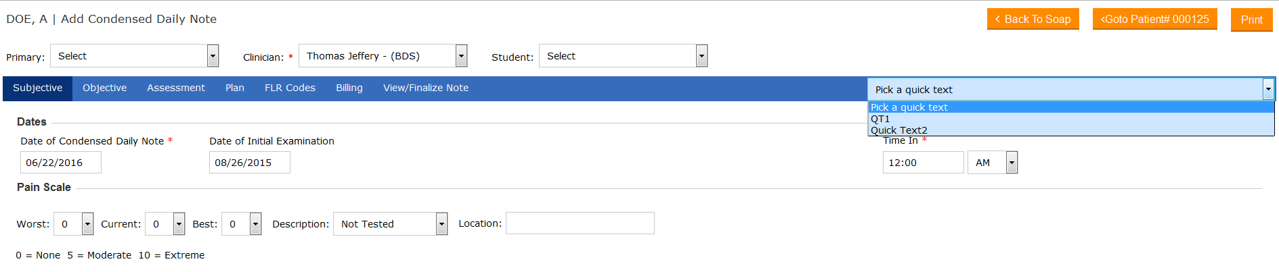
Task: Expand the Worst pain scale dropdown
Action: pyautogui.click(x=73, y=224)
